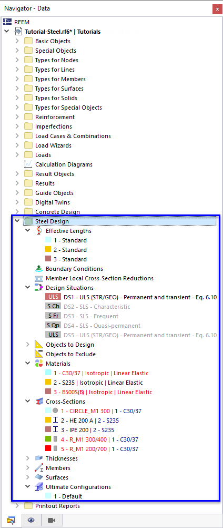Expand the Members node
The image size is (223, 528).
pos(28,468)
